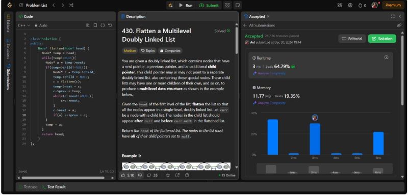The height and width of the screenshot is (195, 408).
Task: Click Example 1 diagram image
Action: click(x=176, y=166)
